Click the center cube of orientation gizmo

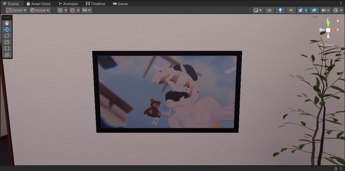coord(328,30)
